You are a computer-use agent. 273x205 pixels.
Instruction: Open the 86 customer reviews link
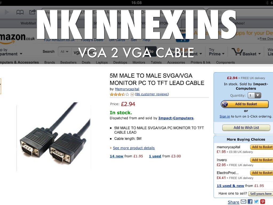click(x=152, y=94)
